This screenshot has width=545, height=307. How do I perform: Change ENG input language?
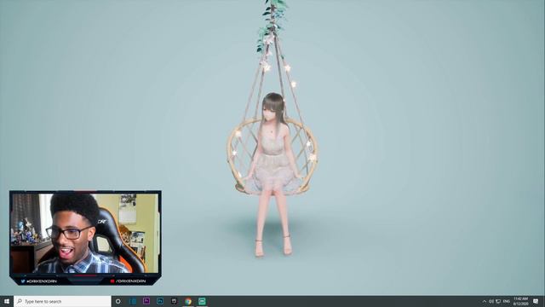507,301
